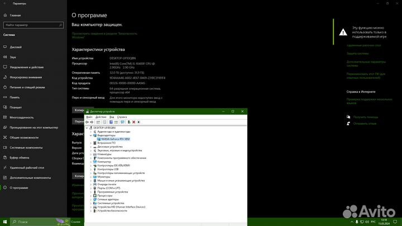Open the notification center icon on taskbar
Screen dimensions: 402x226
[x=395, y=222]
